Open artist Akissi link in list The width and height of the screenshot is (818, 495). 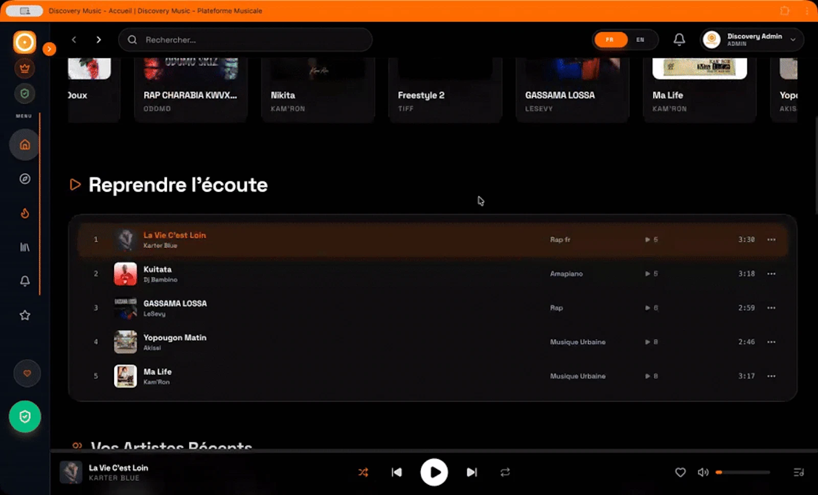tap(152, 348)
